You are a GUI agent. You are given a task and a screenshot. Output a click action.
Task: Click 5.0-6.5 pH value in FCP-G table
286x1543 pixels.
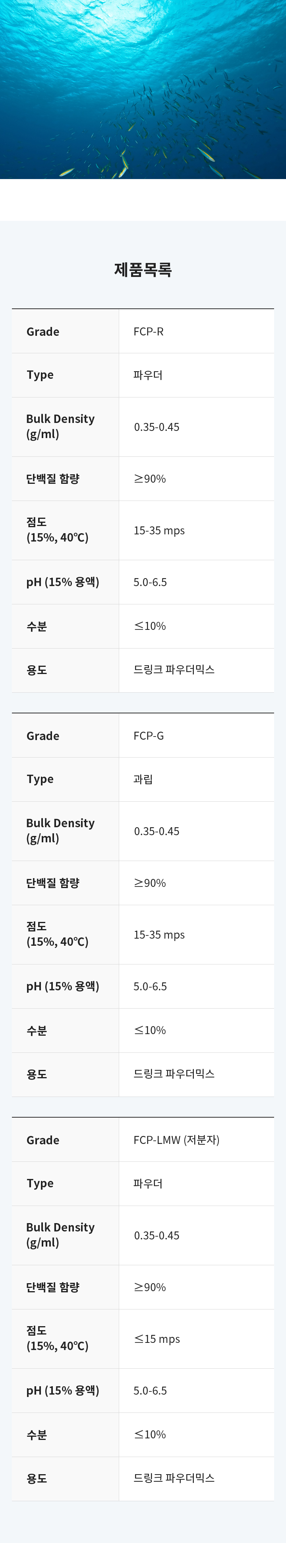150,986
